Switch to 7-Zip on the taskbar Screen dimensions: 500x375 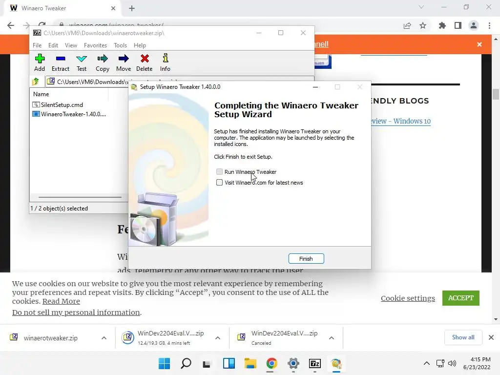click(x=315, y=363)
